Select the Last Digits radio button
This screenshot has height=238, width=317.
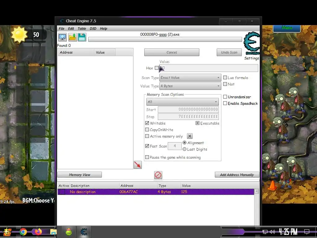pyautogui.click(x=185, y=149)
